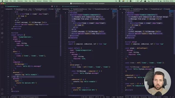Toggle Do Not Disturb moon in menu bar
175x98 pixels.
coord(149,1)
